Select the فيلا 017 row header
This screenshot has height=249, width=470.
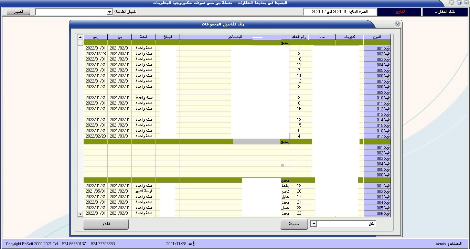[377, 137]
